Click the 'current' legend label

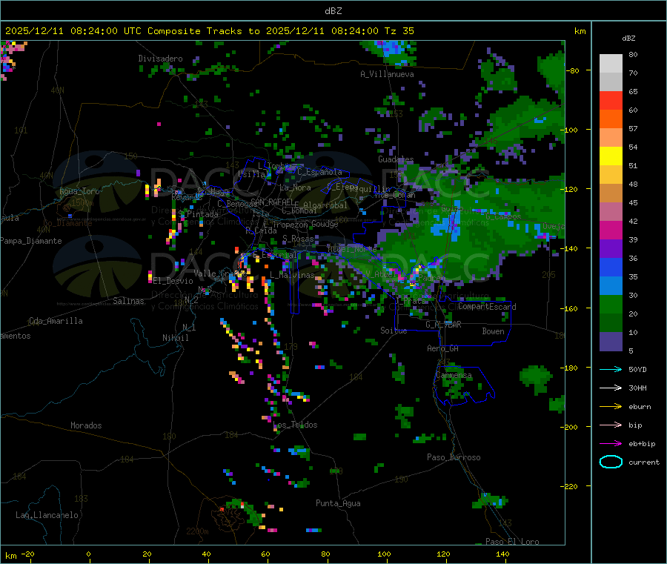click(x=644, y=462)
